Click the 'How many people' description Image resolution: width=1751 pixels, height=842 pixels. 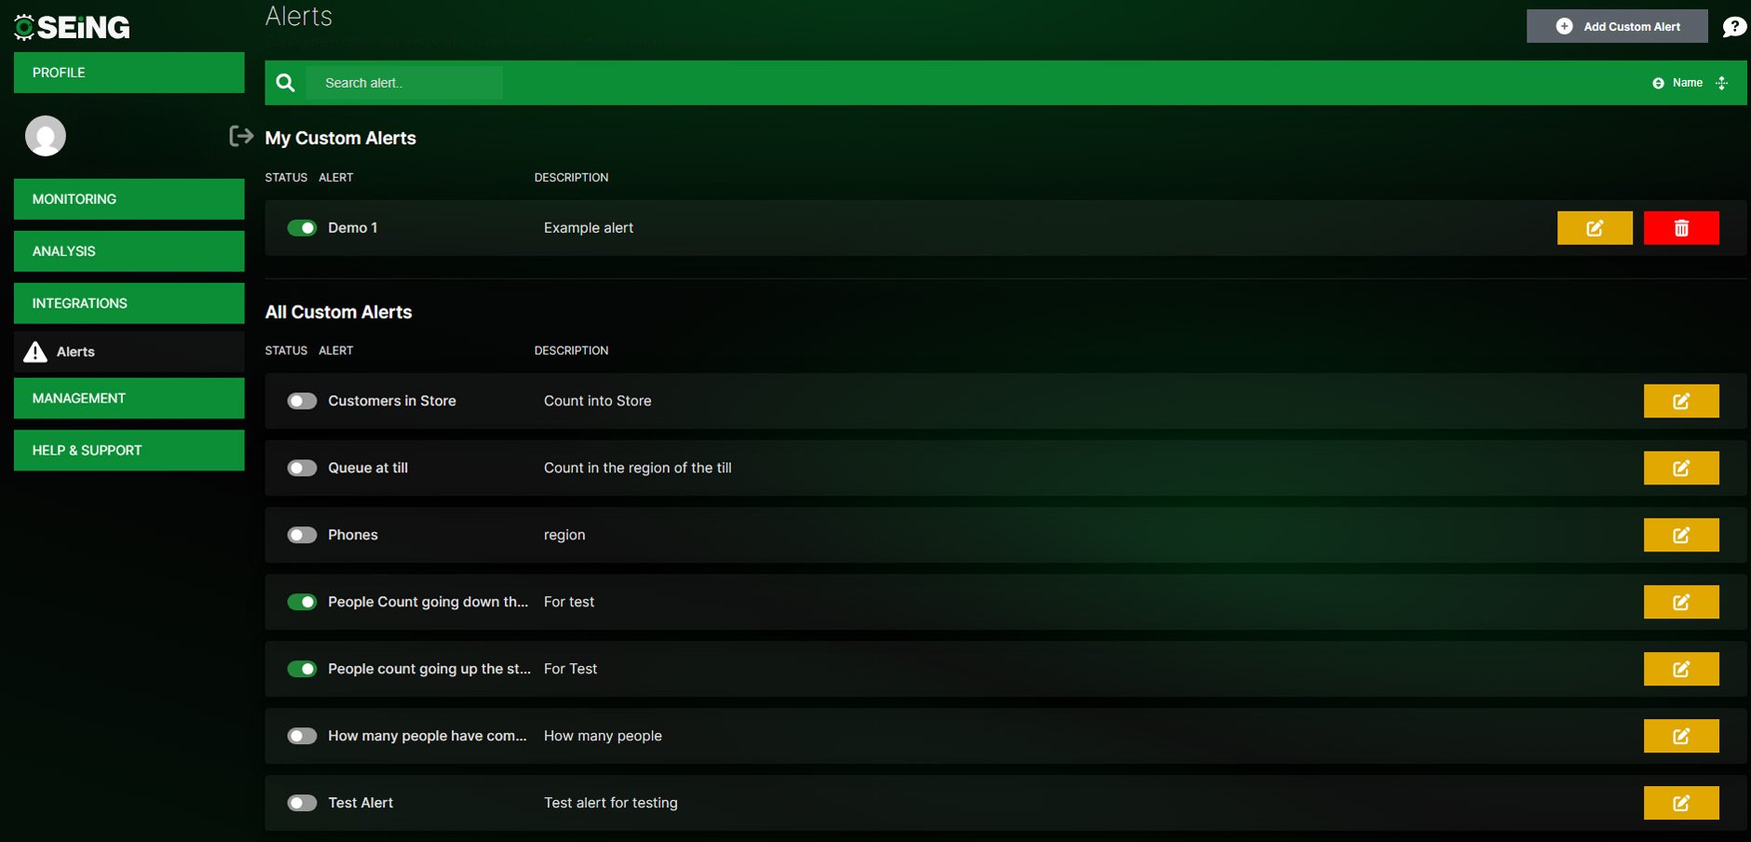click(604, 737)
